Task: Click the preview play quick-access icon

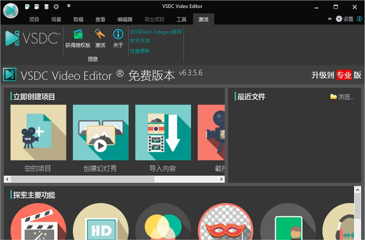Action: [x=56, y=7]
